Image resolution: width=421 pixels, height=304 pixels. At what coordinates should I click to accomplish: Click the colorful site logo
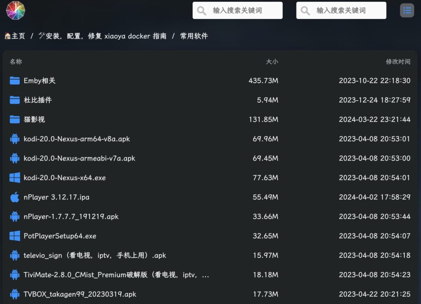(16, 11)
